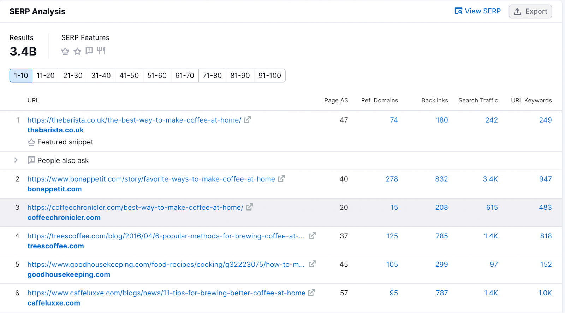Open external link icon for treescoffee.com URL
The height and width of the screenshot is (313, 565).
(x=312, y=236)
